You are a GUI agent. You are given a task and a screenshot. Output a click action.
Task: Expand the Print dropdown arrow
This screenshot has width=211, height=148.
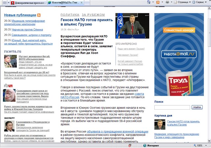pos(171,2)
